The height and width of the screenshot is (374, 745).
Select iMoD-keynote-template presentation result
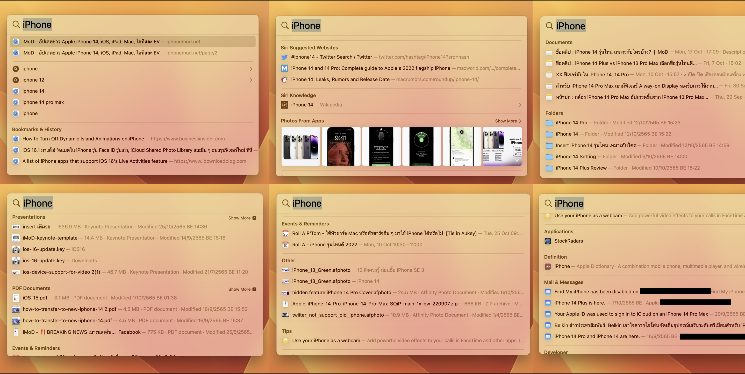point(50,238)
